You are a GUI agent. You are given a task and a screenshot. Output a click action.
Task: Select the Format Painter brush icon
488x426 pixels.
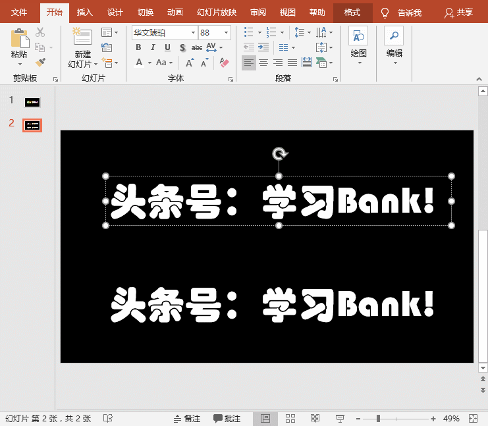(40, 63)
